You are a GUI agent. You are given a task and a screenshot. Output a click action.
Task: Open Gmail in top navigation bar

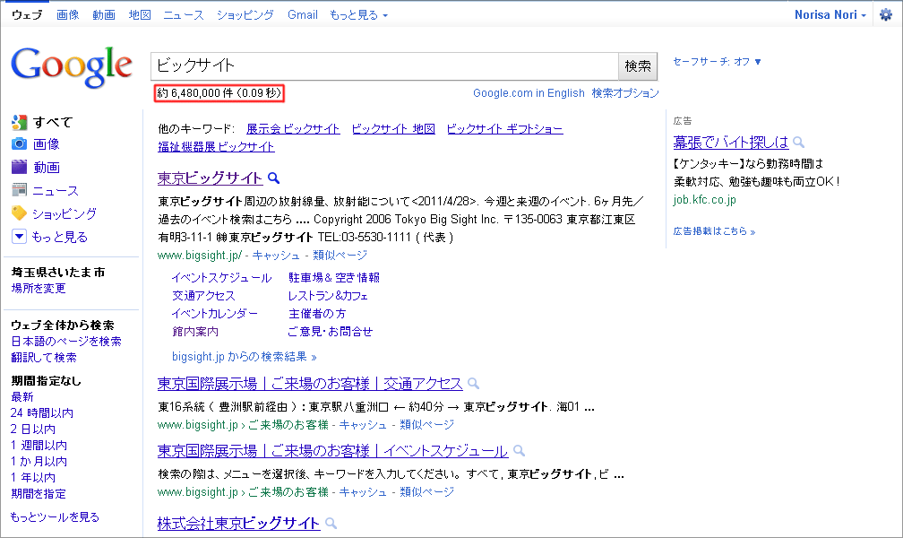[x=303, y=15]
